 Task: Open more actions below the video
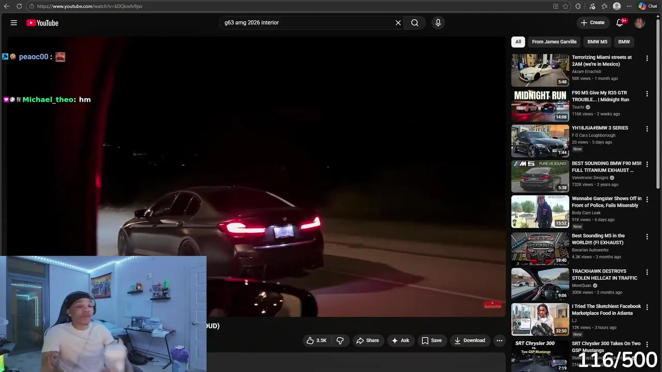point(500,340)
